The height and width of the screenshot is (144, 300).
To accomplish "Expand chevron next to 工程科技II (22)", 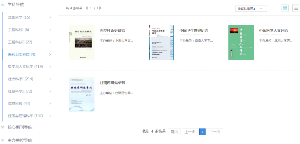I will 50,42.
